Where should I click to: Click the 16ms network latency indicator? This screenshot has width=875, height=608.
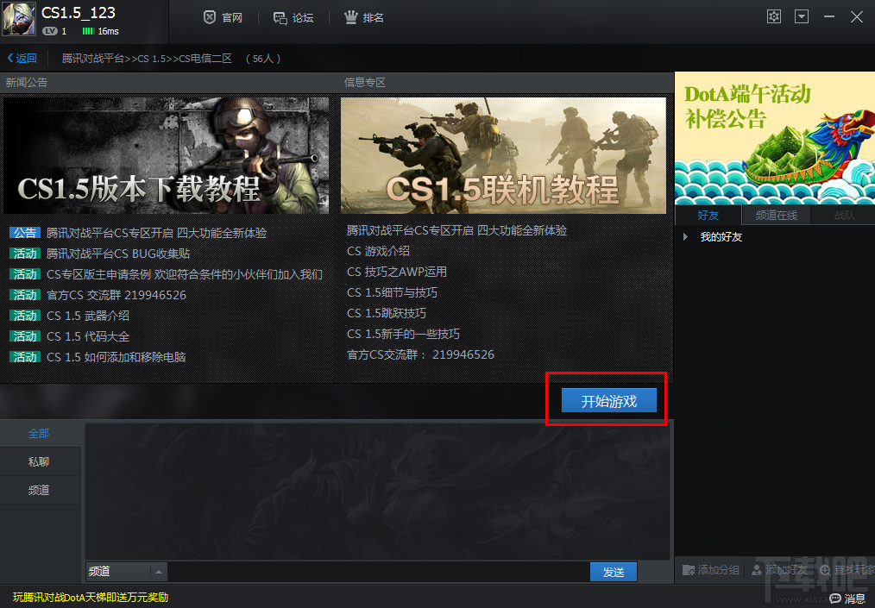click(100, 31)
